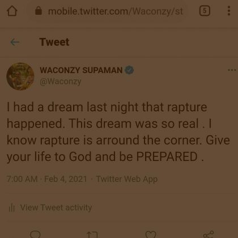The height and width of the screenshot is (238, 238).
Task: Click the tweet text about rapture dream
Action: 118,131
